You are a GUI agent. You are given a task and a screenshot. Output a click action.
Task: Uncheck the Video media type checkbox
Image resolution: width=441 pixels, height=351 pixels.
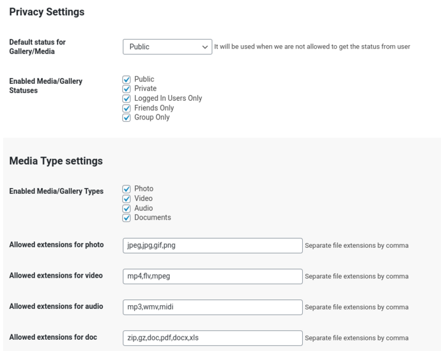[x=127, y=199]
